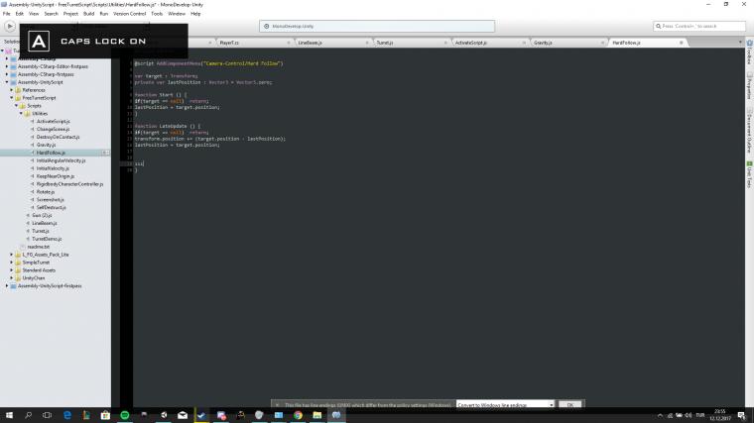Open the document tabs overflow dropdown

point(740,43)
